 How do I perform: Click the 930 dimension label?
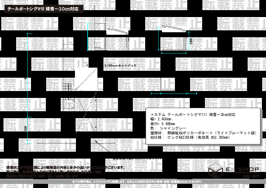click(x=26, y=129)
